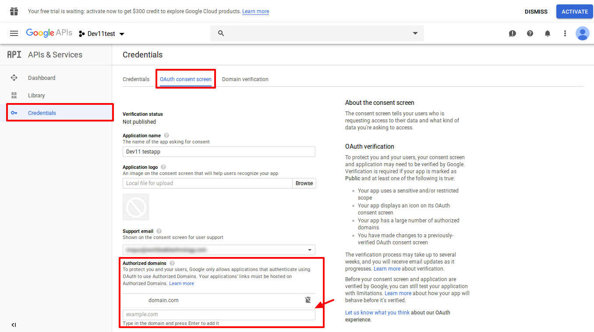The width and height of the screenshot is (594, 332).
Task: Expand the search bar dropdown arrow
Action: pyautogui.click(x=415, y=33)
